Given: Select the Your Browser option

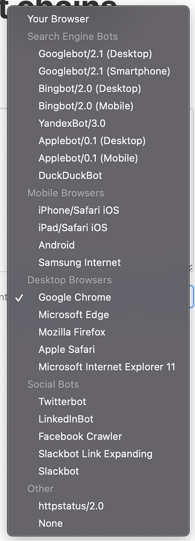Looking at the screenshot, I should (99, 19).
